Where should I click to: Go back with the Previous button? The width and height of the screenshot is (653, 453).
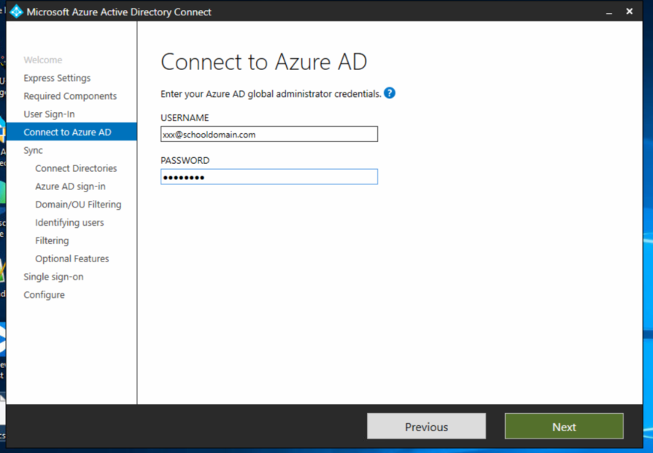(426, 426)
